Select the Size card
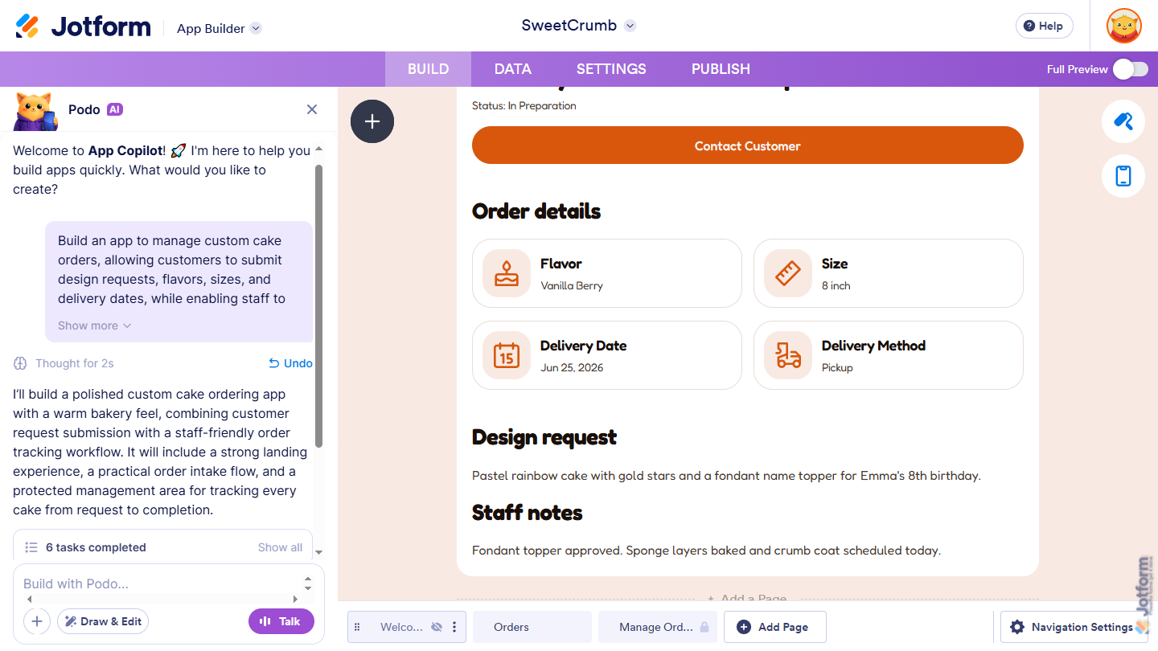 (x=889, y=273)
